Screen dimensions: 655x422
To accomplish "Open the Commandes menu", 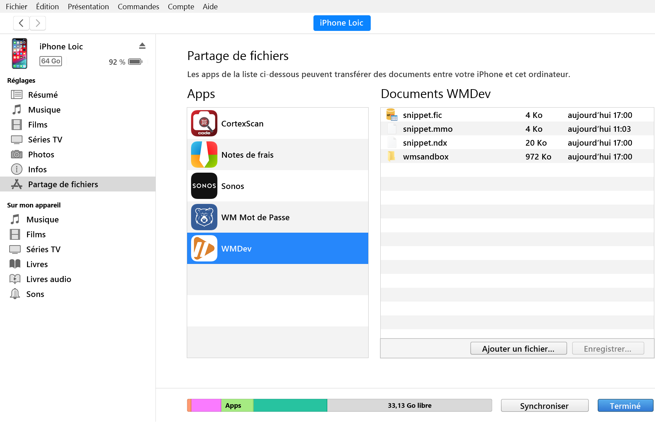I will (138, 6).
